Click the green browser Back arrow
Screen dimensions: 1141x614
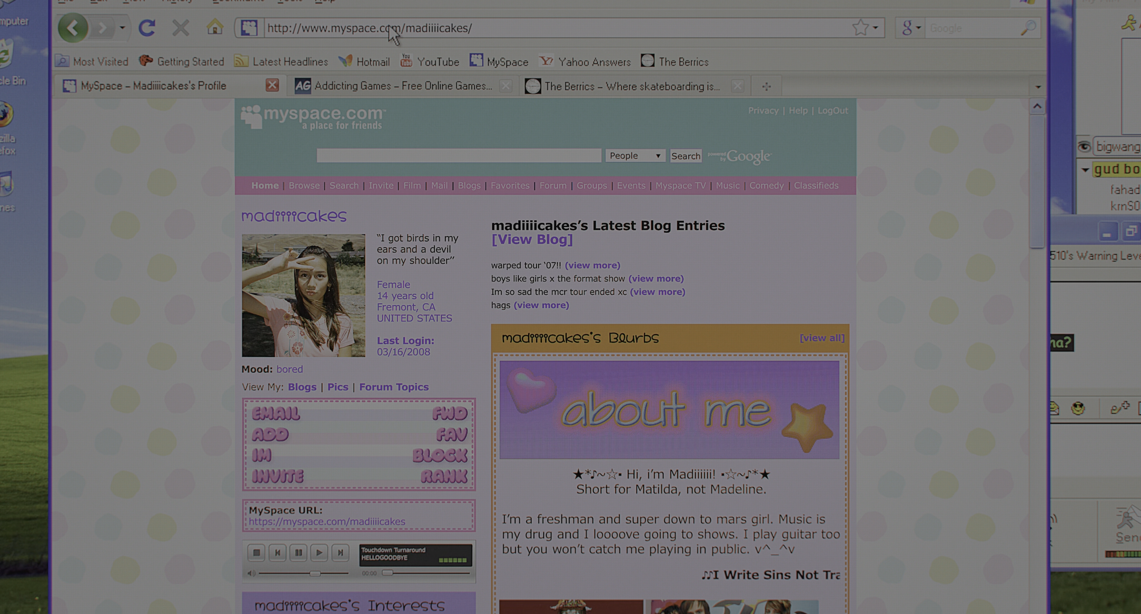(73, 28)
